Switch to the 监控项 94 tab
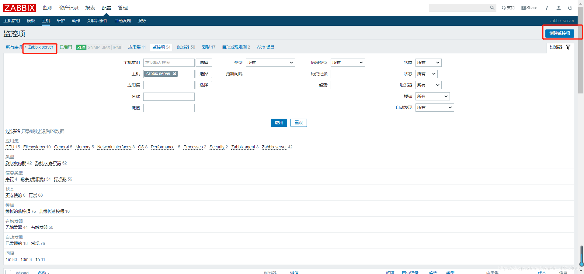This screenshot has height=274, width=584. coord(162,47)
